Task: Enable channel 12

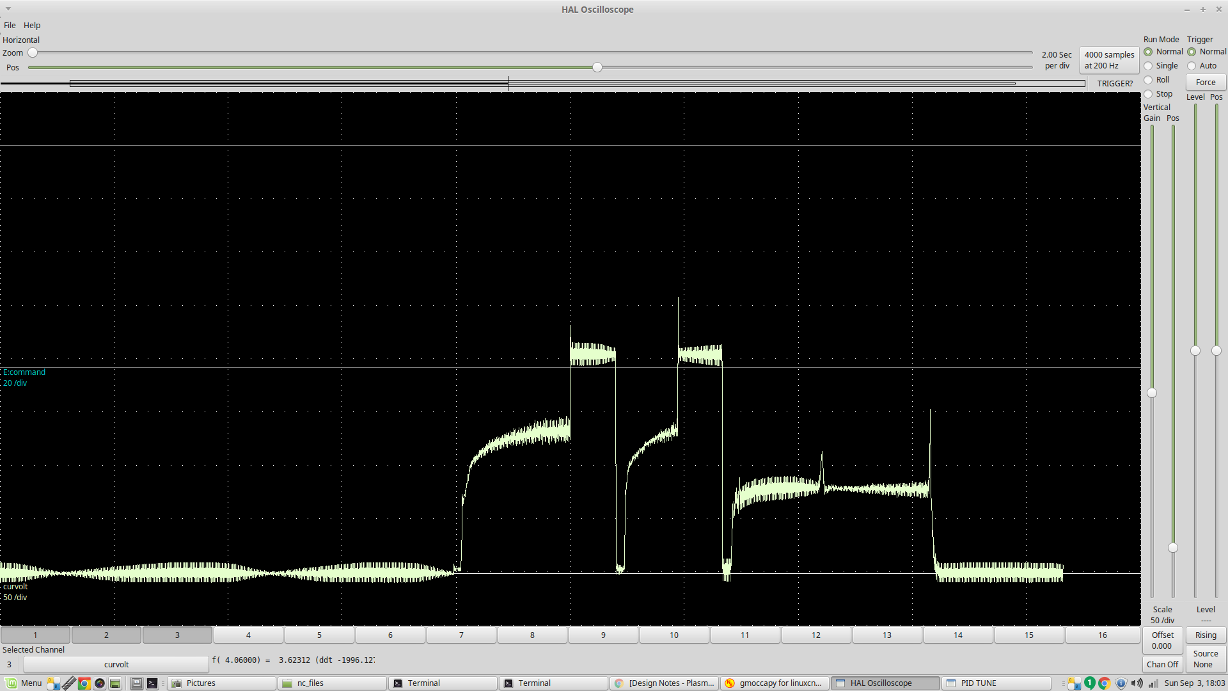Action: [816, 635]
